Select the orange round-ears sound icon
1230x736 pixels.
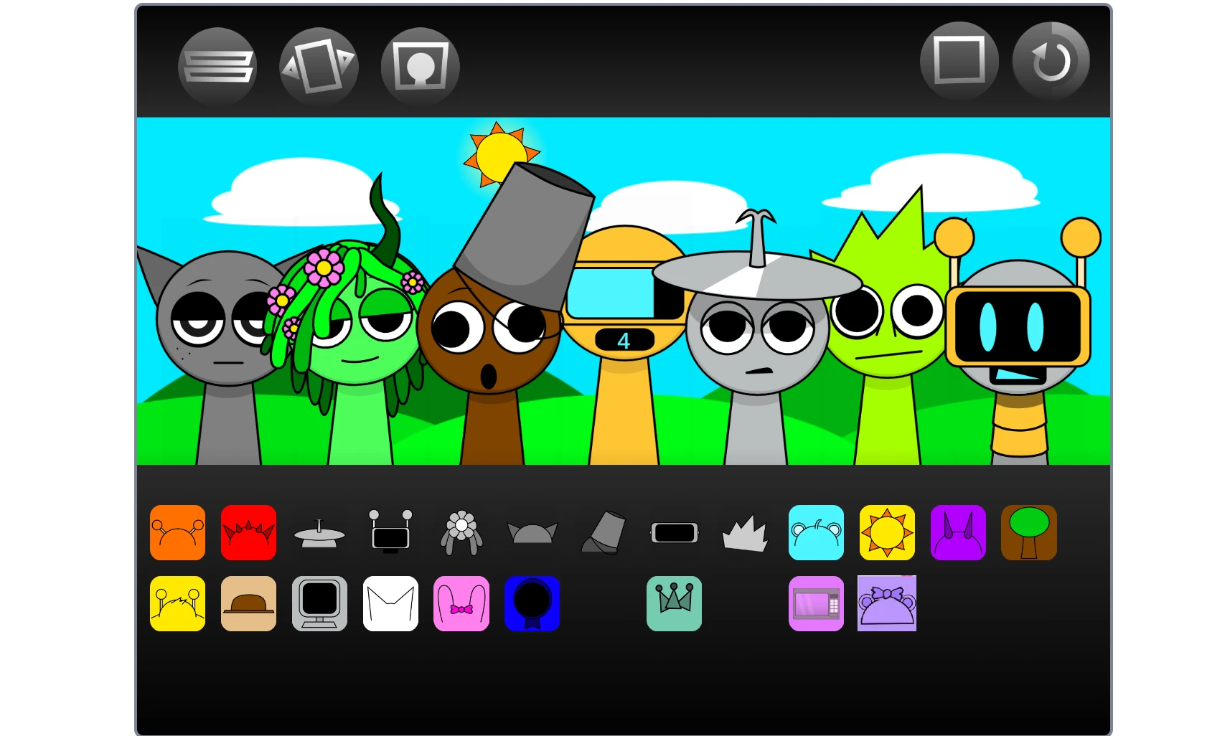click(x=177, y=532)
